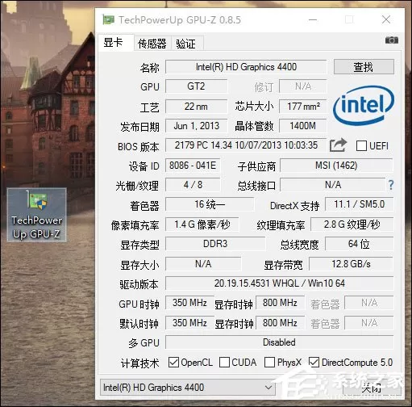Image resolution: width=412 pixels, height=407 pixels.
Task: Open the Intel HD Graphics 4400 GPU dropdown
Action: 187,388
